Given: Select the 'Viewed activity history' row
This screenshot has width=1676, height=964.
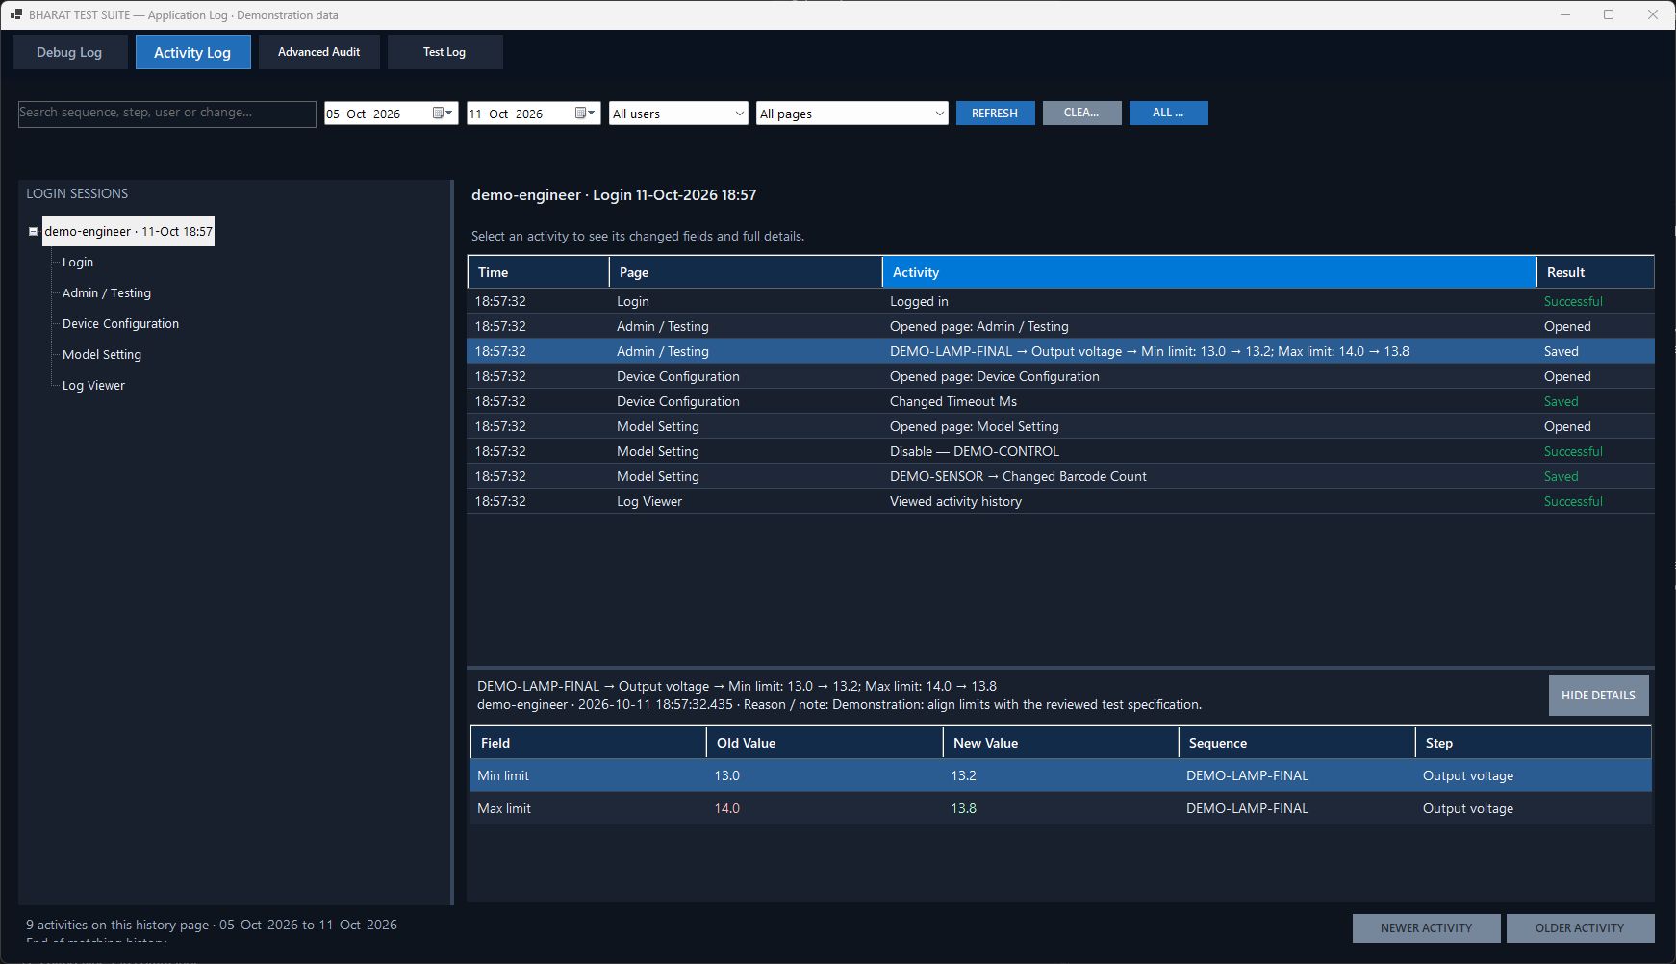Looking at the screenshot, I should click(1060, 501).
